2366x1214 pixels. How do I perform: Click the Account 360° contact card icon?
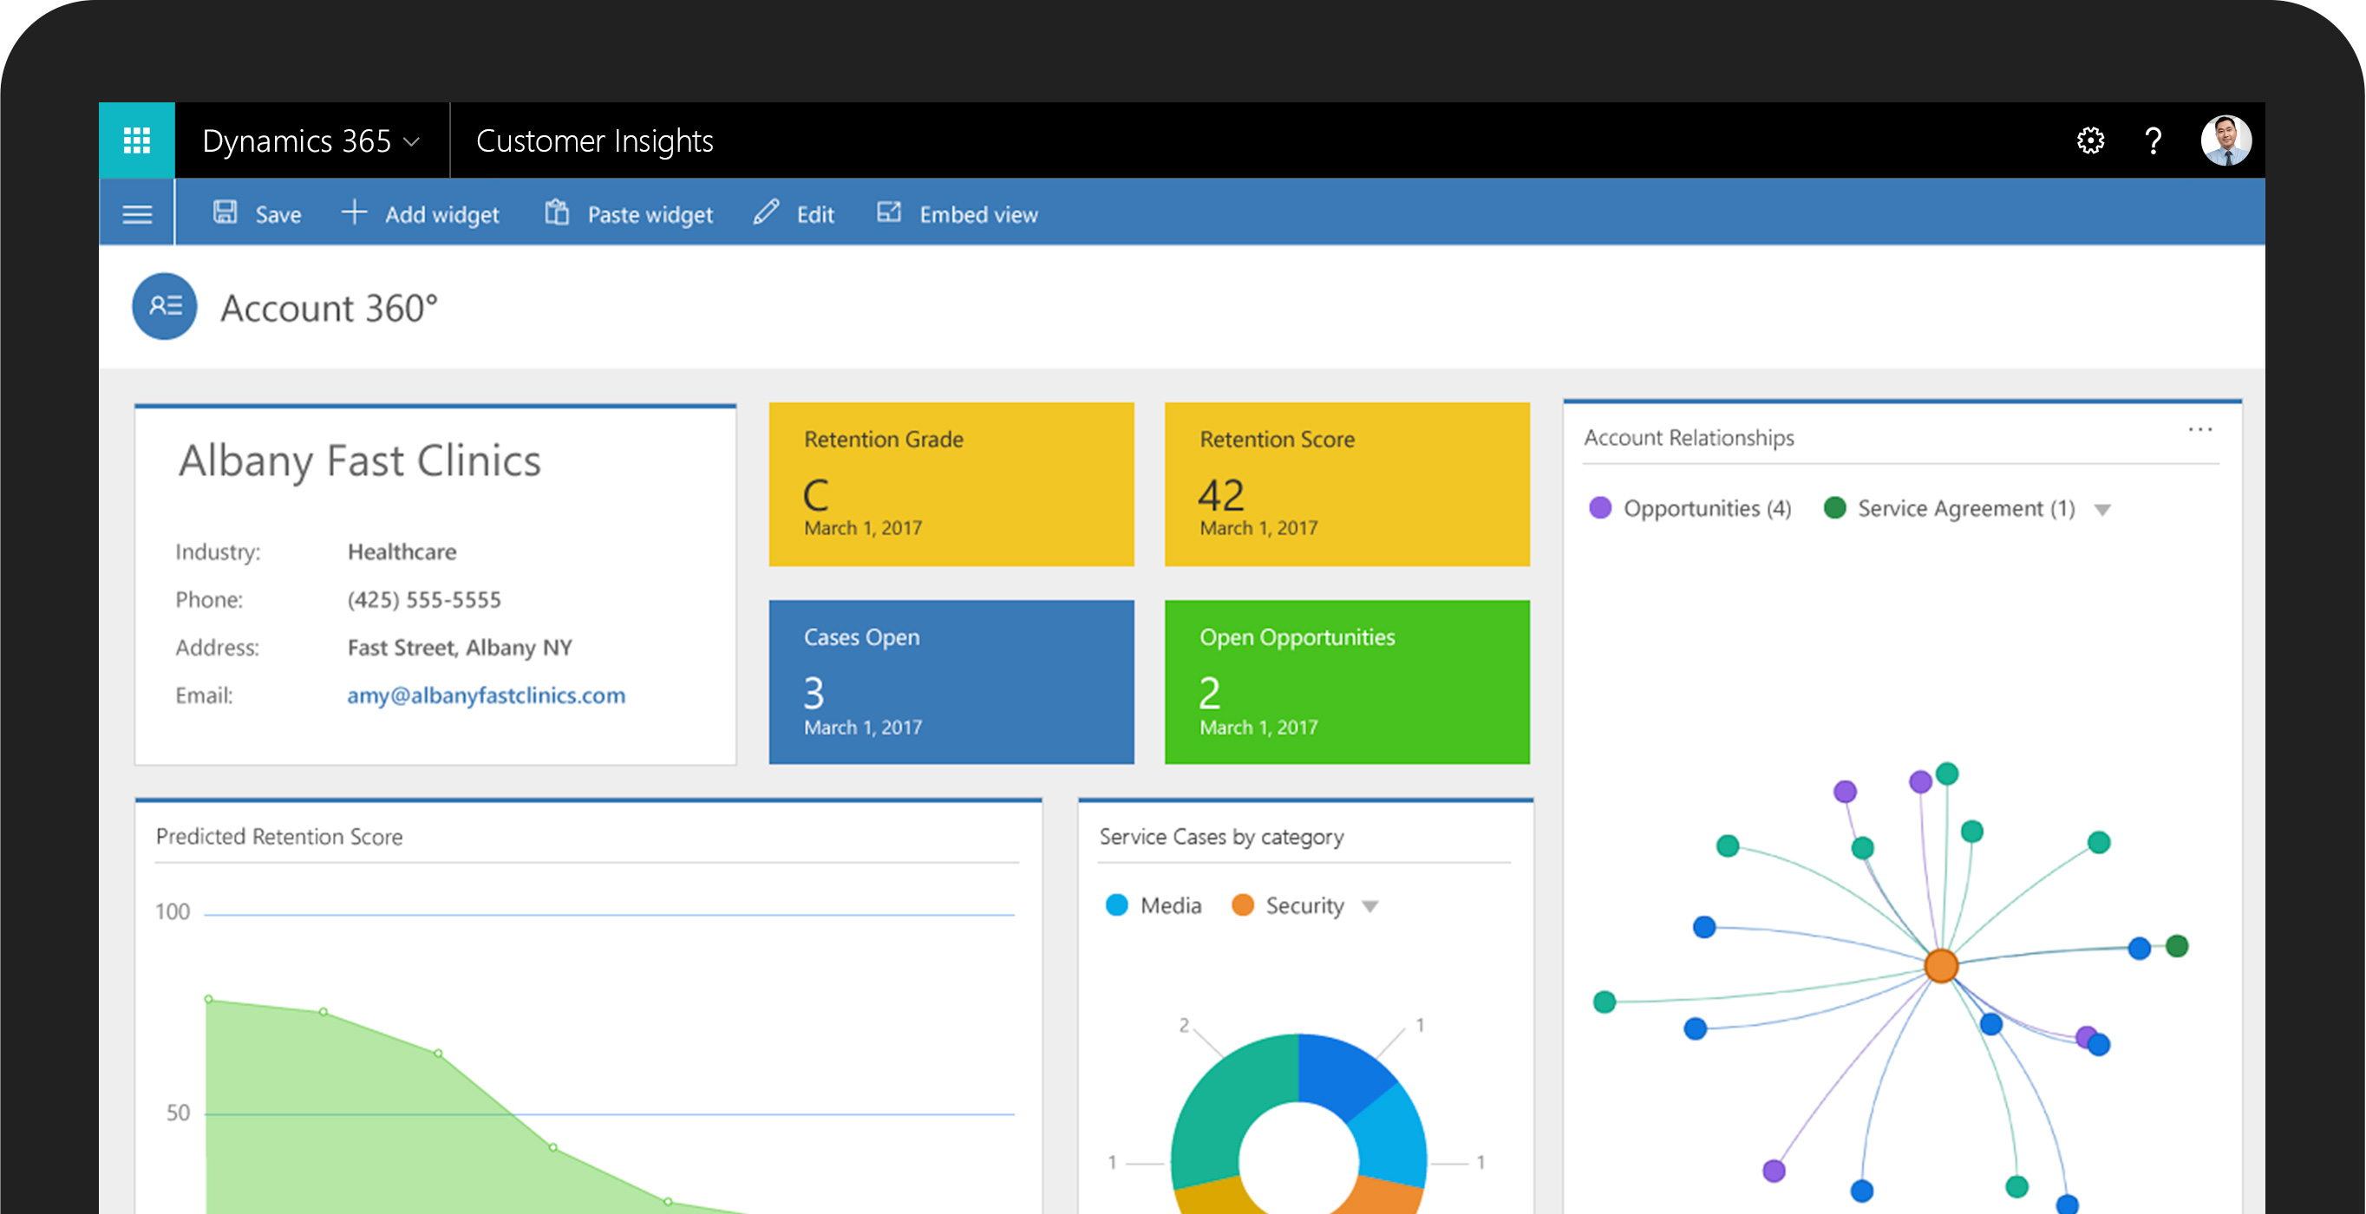click(x=165, y=307)
